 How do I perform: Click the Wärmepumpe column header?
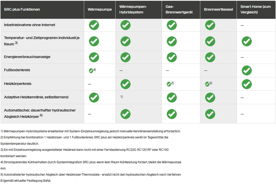[100, 10]
